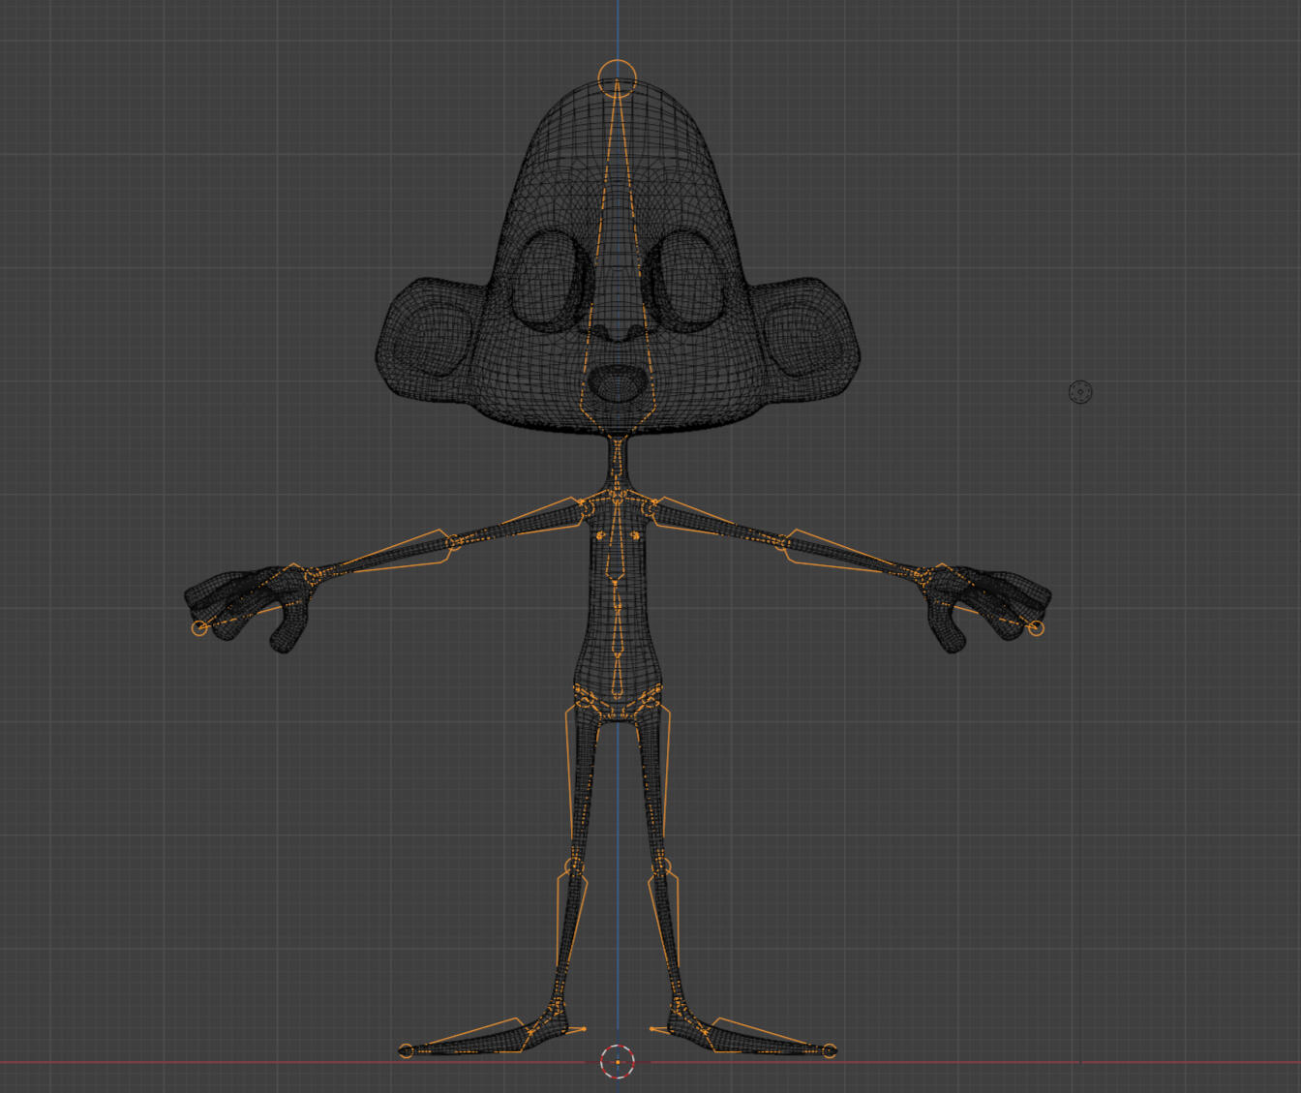
Task: Select the knee joint circle on the right-screen leg
Action: [x=661, y=865]
